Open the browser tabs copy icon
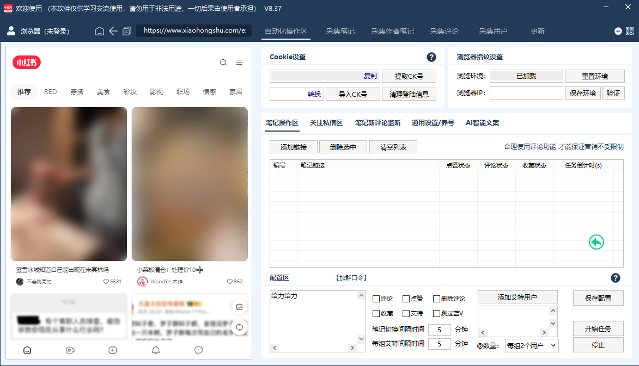 tap(127, 32)
